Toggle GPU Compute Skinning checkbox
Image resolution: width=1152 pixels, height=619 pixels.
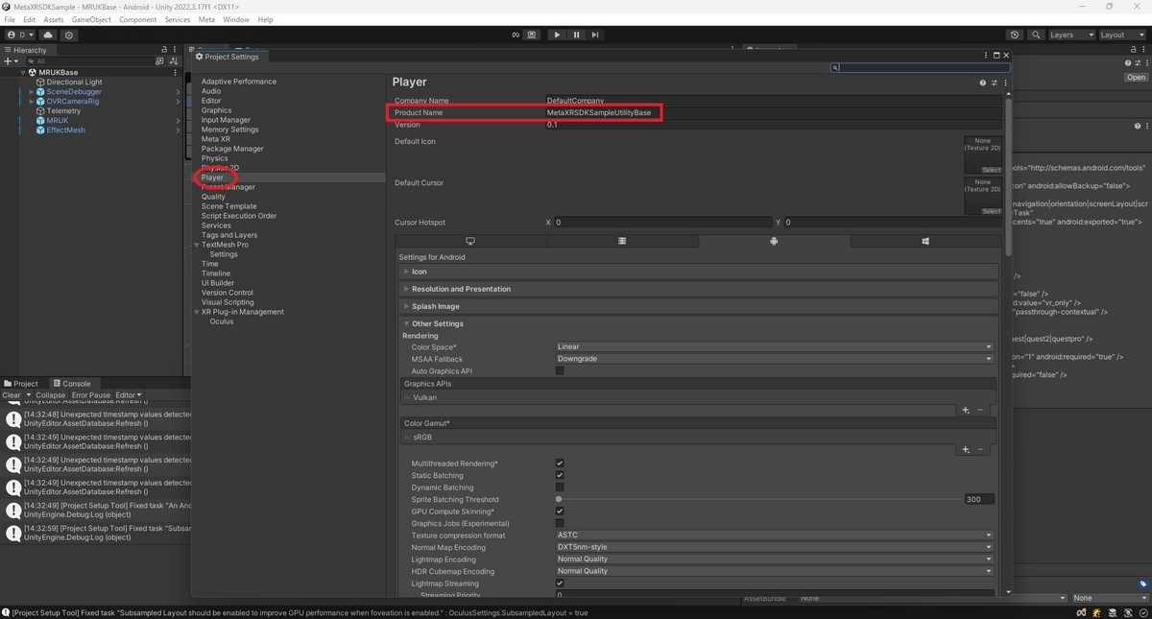(560, 512)
